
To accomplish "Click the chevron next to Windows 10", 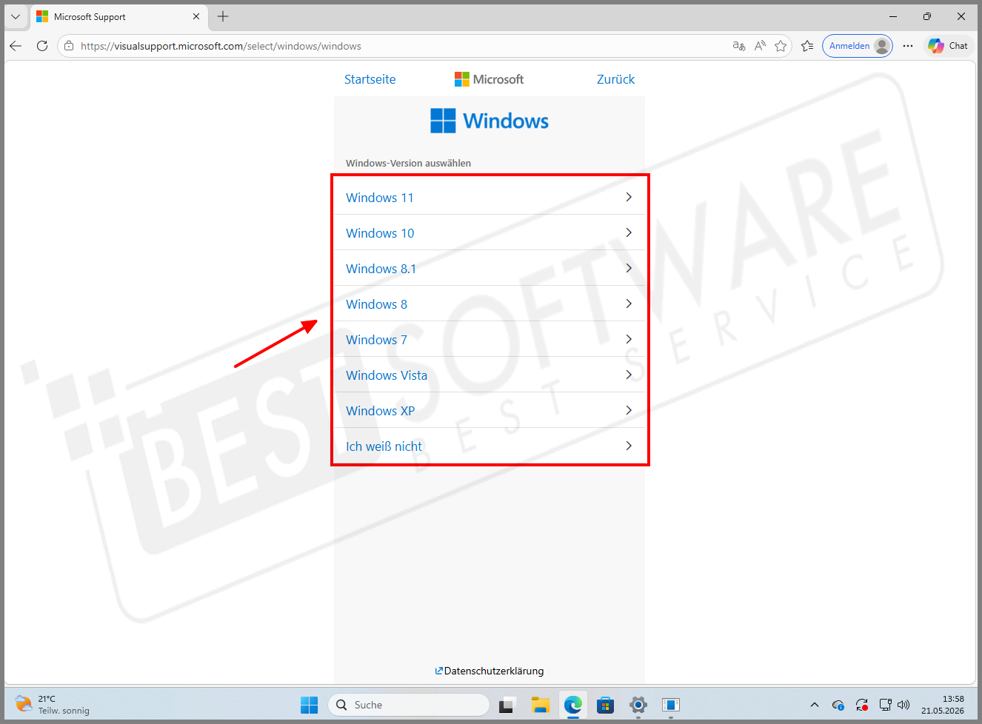I will (629, 232).
